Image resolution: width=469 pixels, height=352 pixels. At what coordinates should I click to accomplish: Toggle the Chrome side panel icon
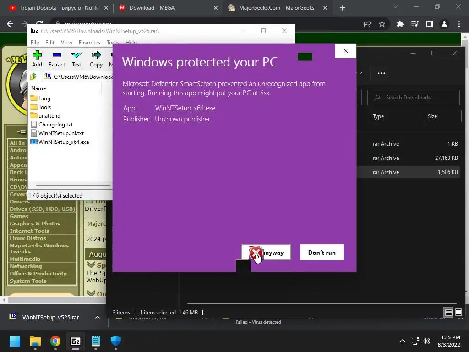click(430, 24)
